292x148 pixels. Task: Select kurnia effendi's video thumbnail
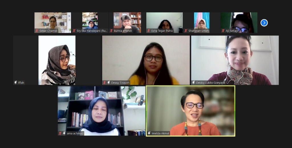(x=127, y=23)
